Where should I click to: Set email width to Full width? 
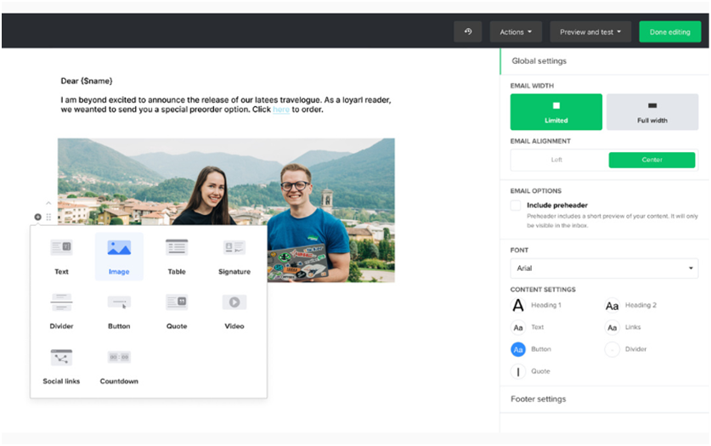tap(652, 111)
